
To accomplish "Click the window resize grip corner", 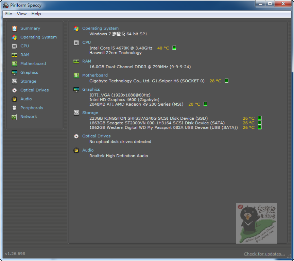I will 289,256.
